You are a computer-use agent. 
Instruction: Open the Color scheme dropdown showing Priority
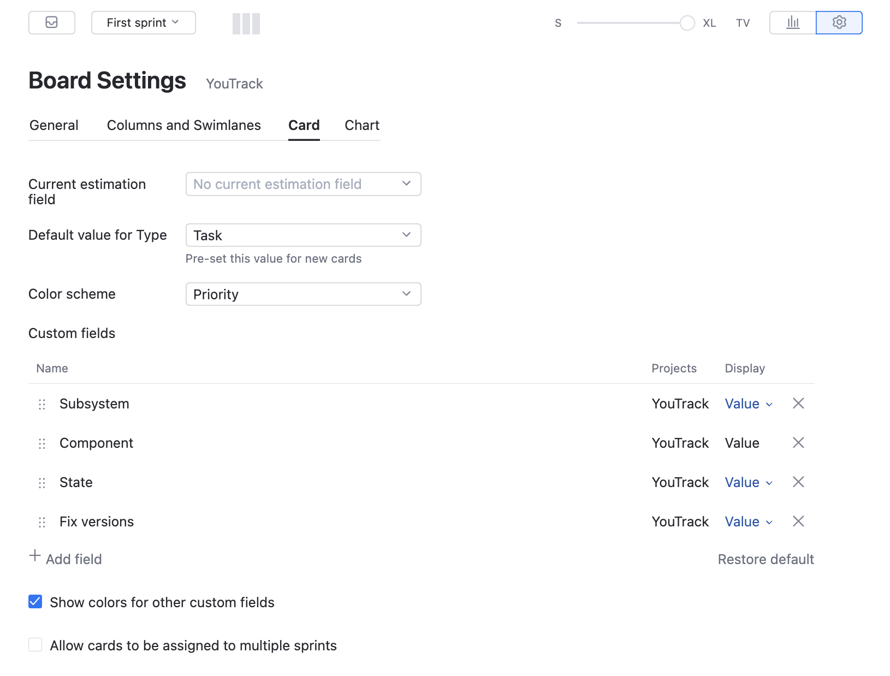click(x=303, y=294)
